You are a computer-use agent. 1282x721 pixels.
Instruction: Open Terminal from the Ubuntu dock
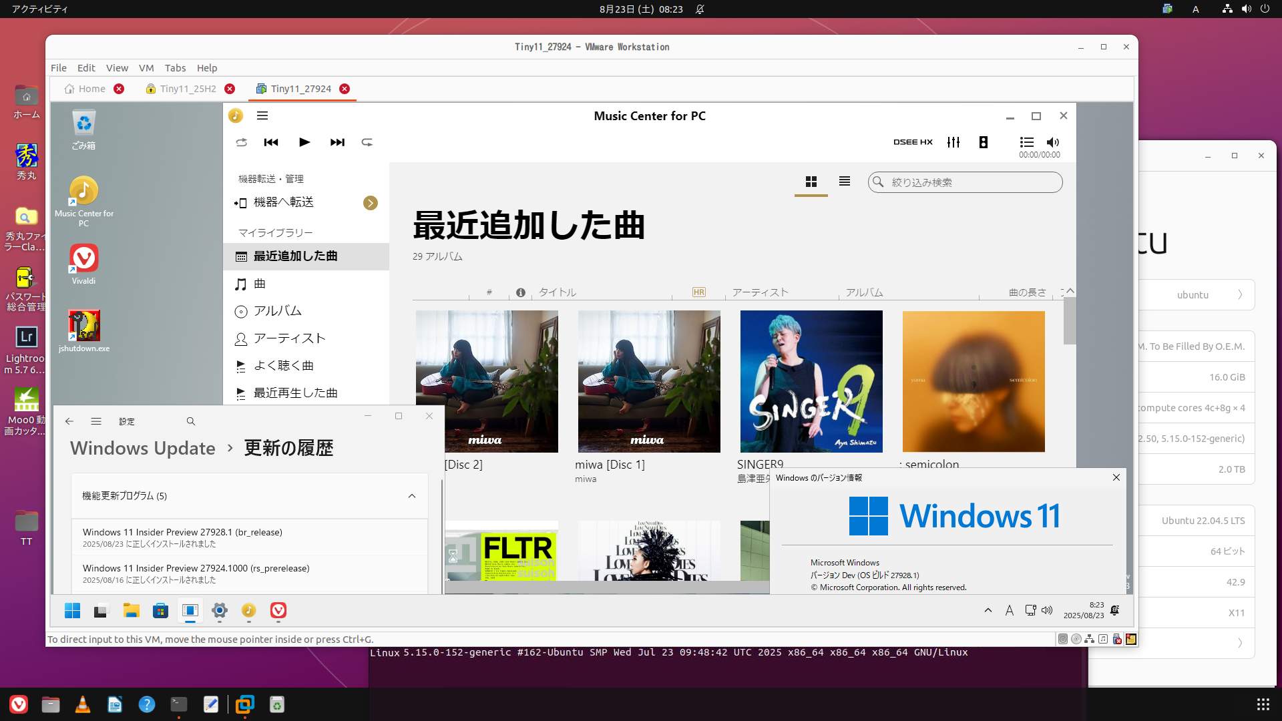pos(179,704)
